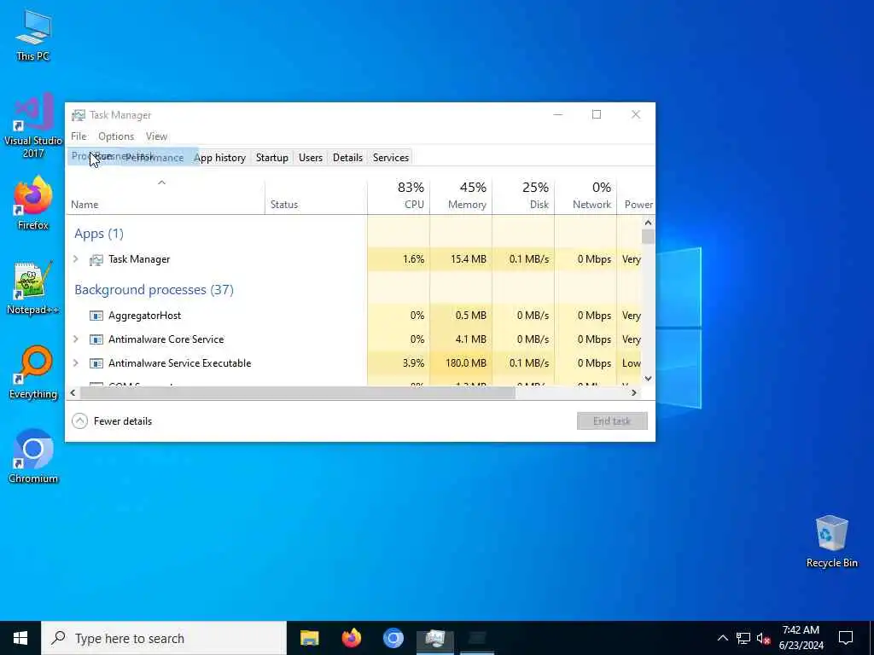The width and height of the screenshot is (874, 655).
Task: Click the Apps (1) group heading
Action: coord(99,234)
